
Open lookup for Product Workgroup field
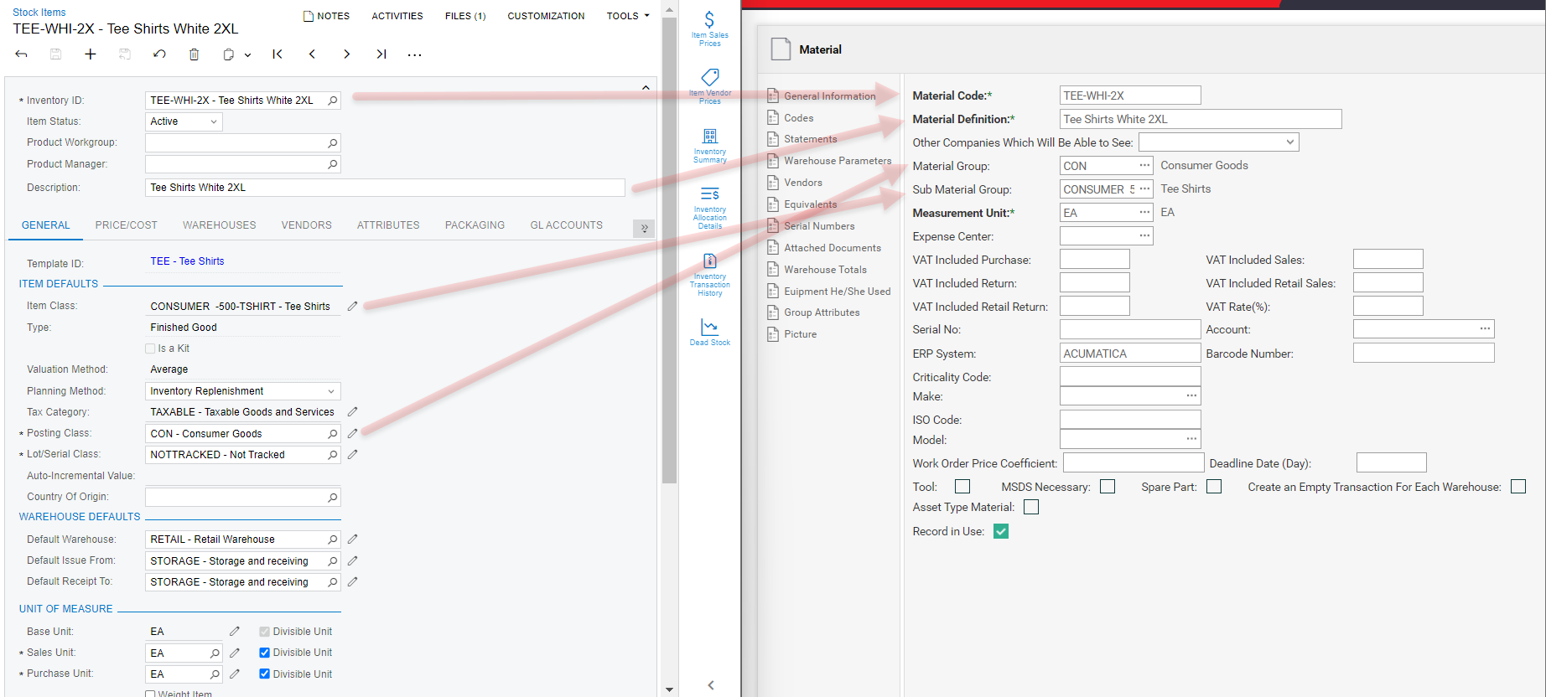tap(333, 143)
